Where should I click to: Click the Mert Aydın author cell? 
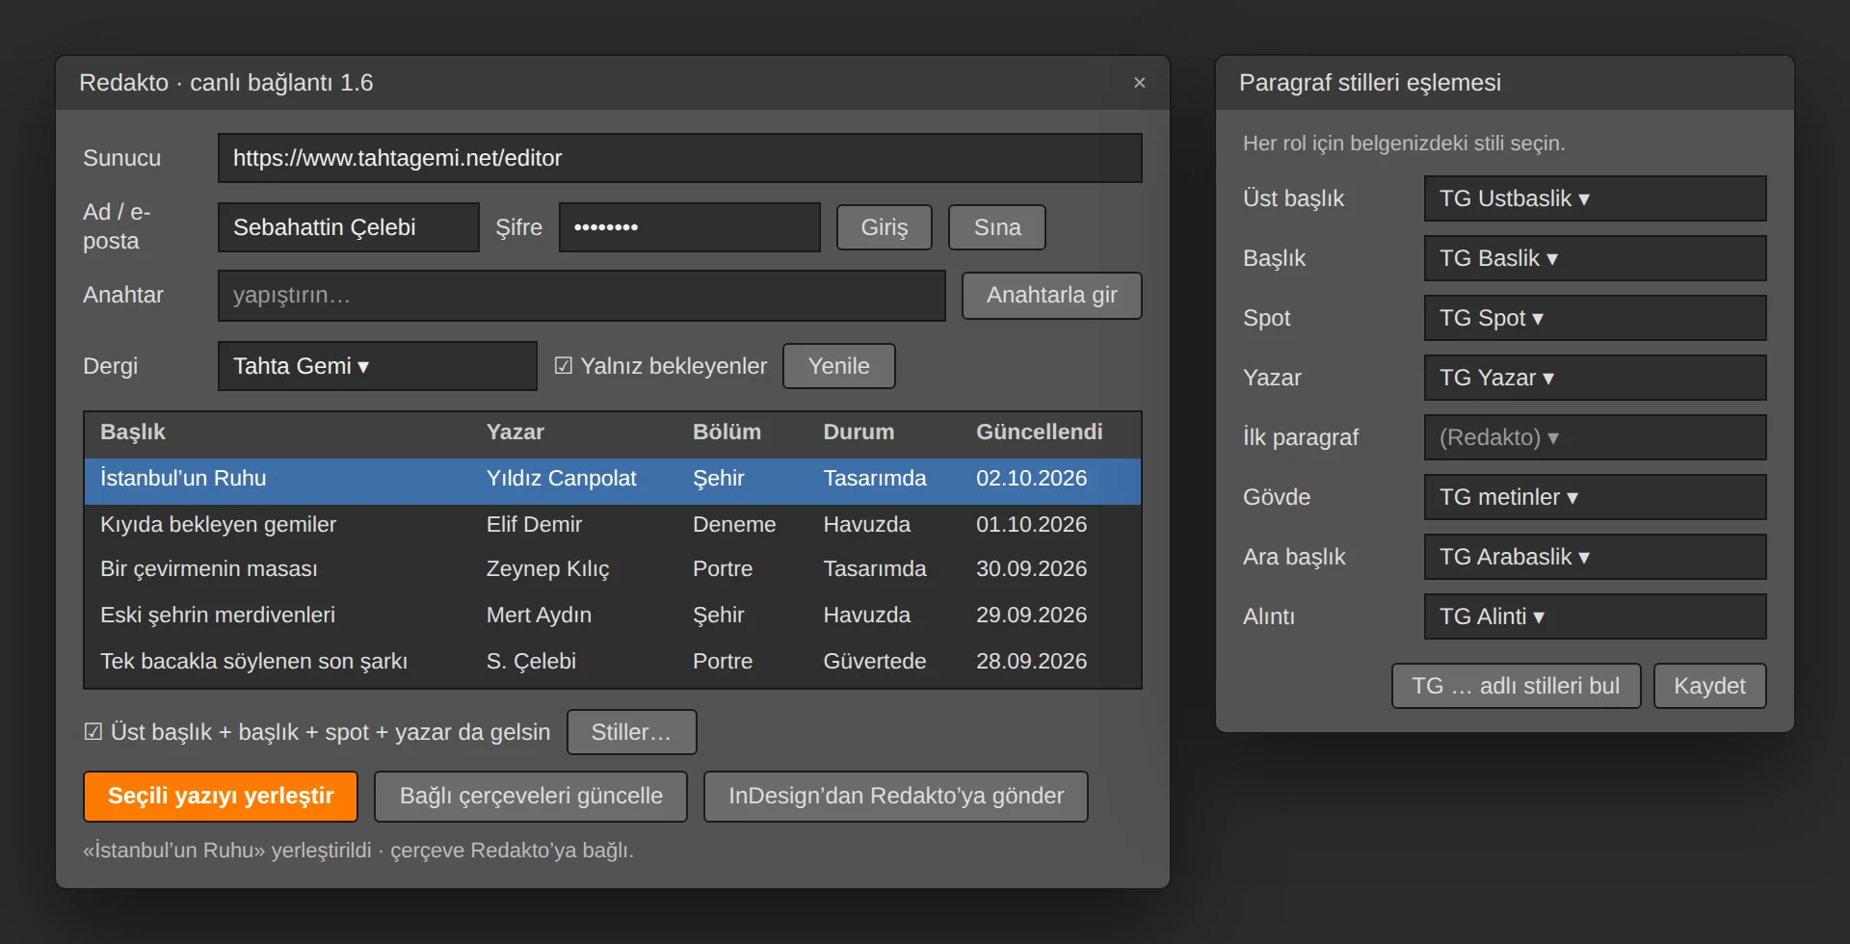click(x=539, y=615)
